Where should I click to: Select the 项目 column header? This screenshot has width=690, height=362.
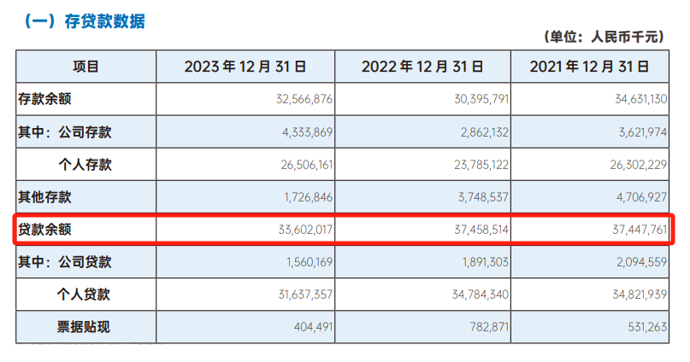[86, 67]
